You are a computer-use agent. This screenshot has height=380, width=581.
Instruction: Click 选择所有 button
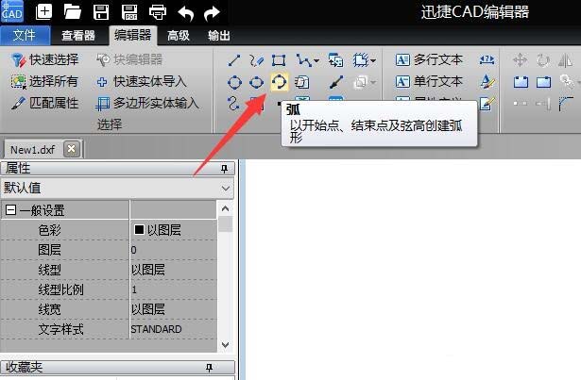[44, 81]
